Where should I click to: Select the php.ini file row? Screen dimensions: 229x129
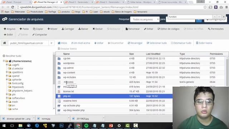[x=114, y=96]
